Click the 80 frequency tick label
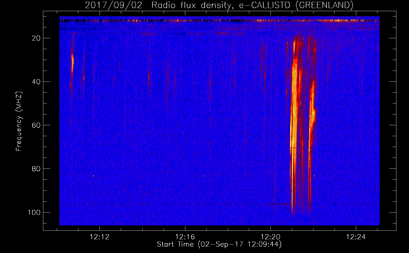This screenshot has width=409, height=253. 36,169
